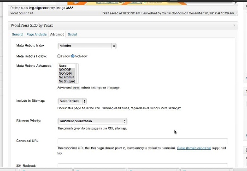Click into the 301 Redirect field
Image resolution: width=247 pixels, height=171 pixels.
(x=143, y=165)
